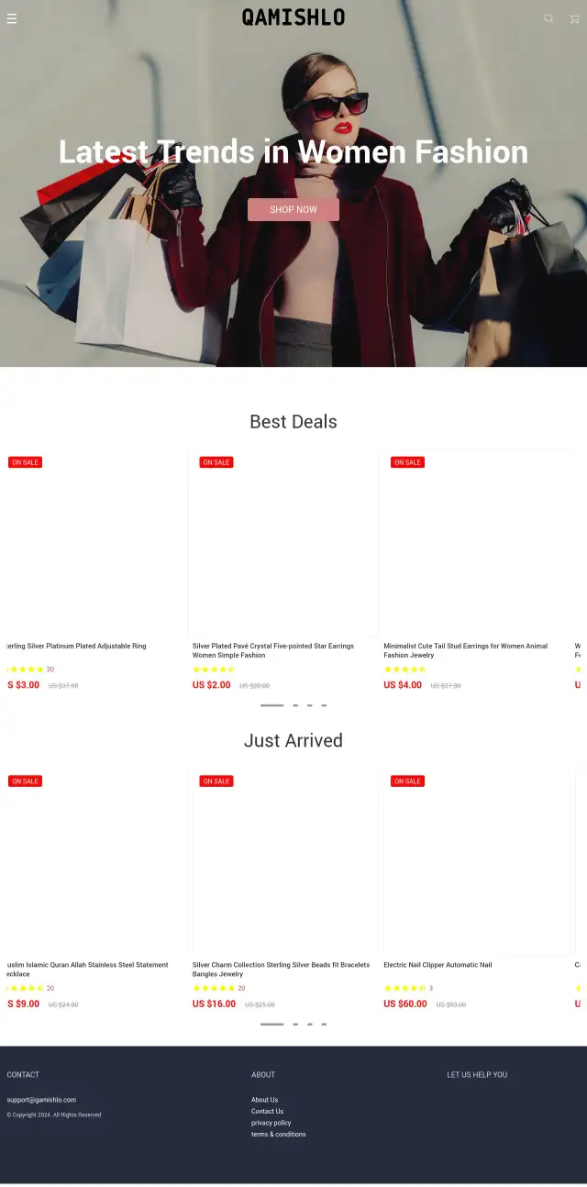Click the support@qamishlo.com email
587x1187 pixels.
[x=41, y=1100]
